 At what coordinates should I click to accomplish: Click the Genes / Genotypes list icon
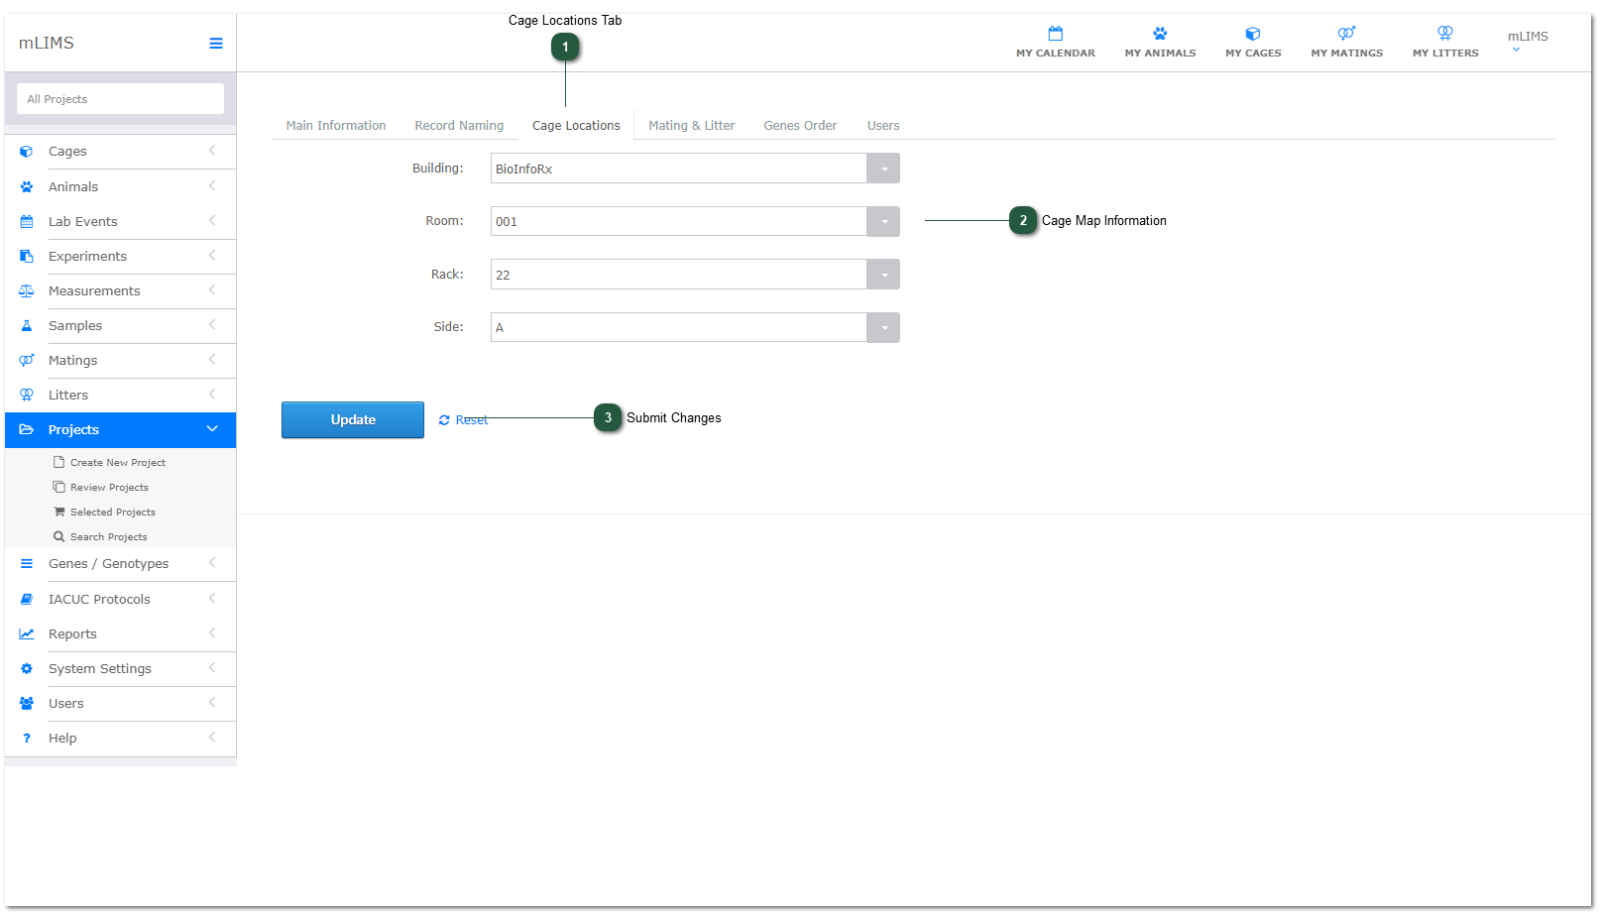click(x=27, y=563)
